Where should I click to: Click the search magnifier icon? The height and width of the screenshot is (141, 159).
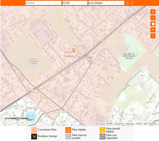click(127, 3)
